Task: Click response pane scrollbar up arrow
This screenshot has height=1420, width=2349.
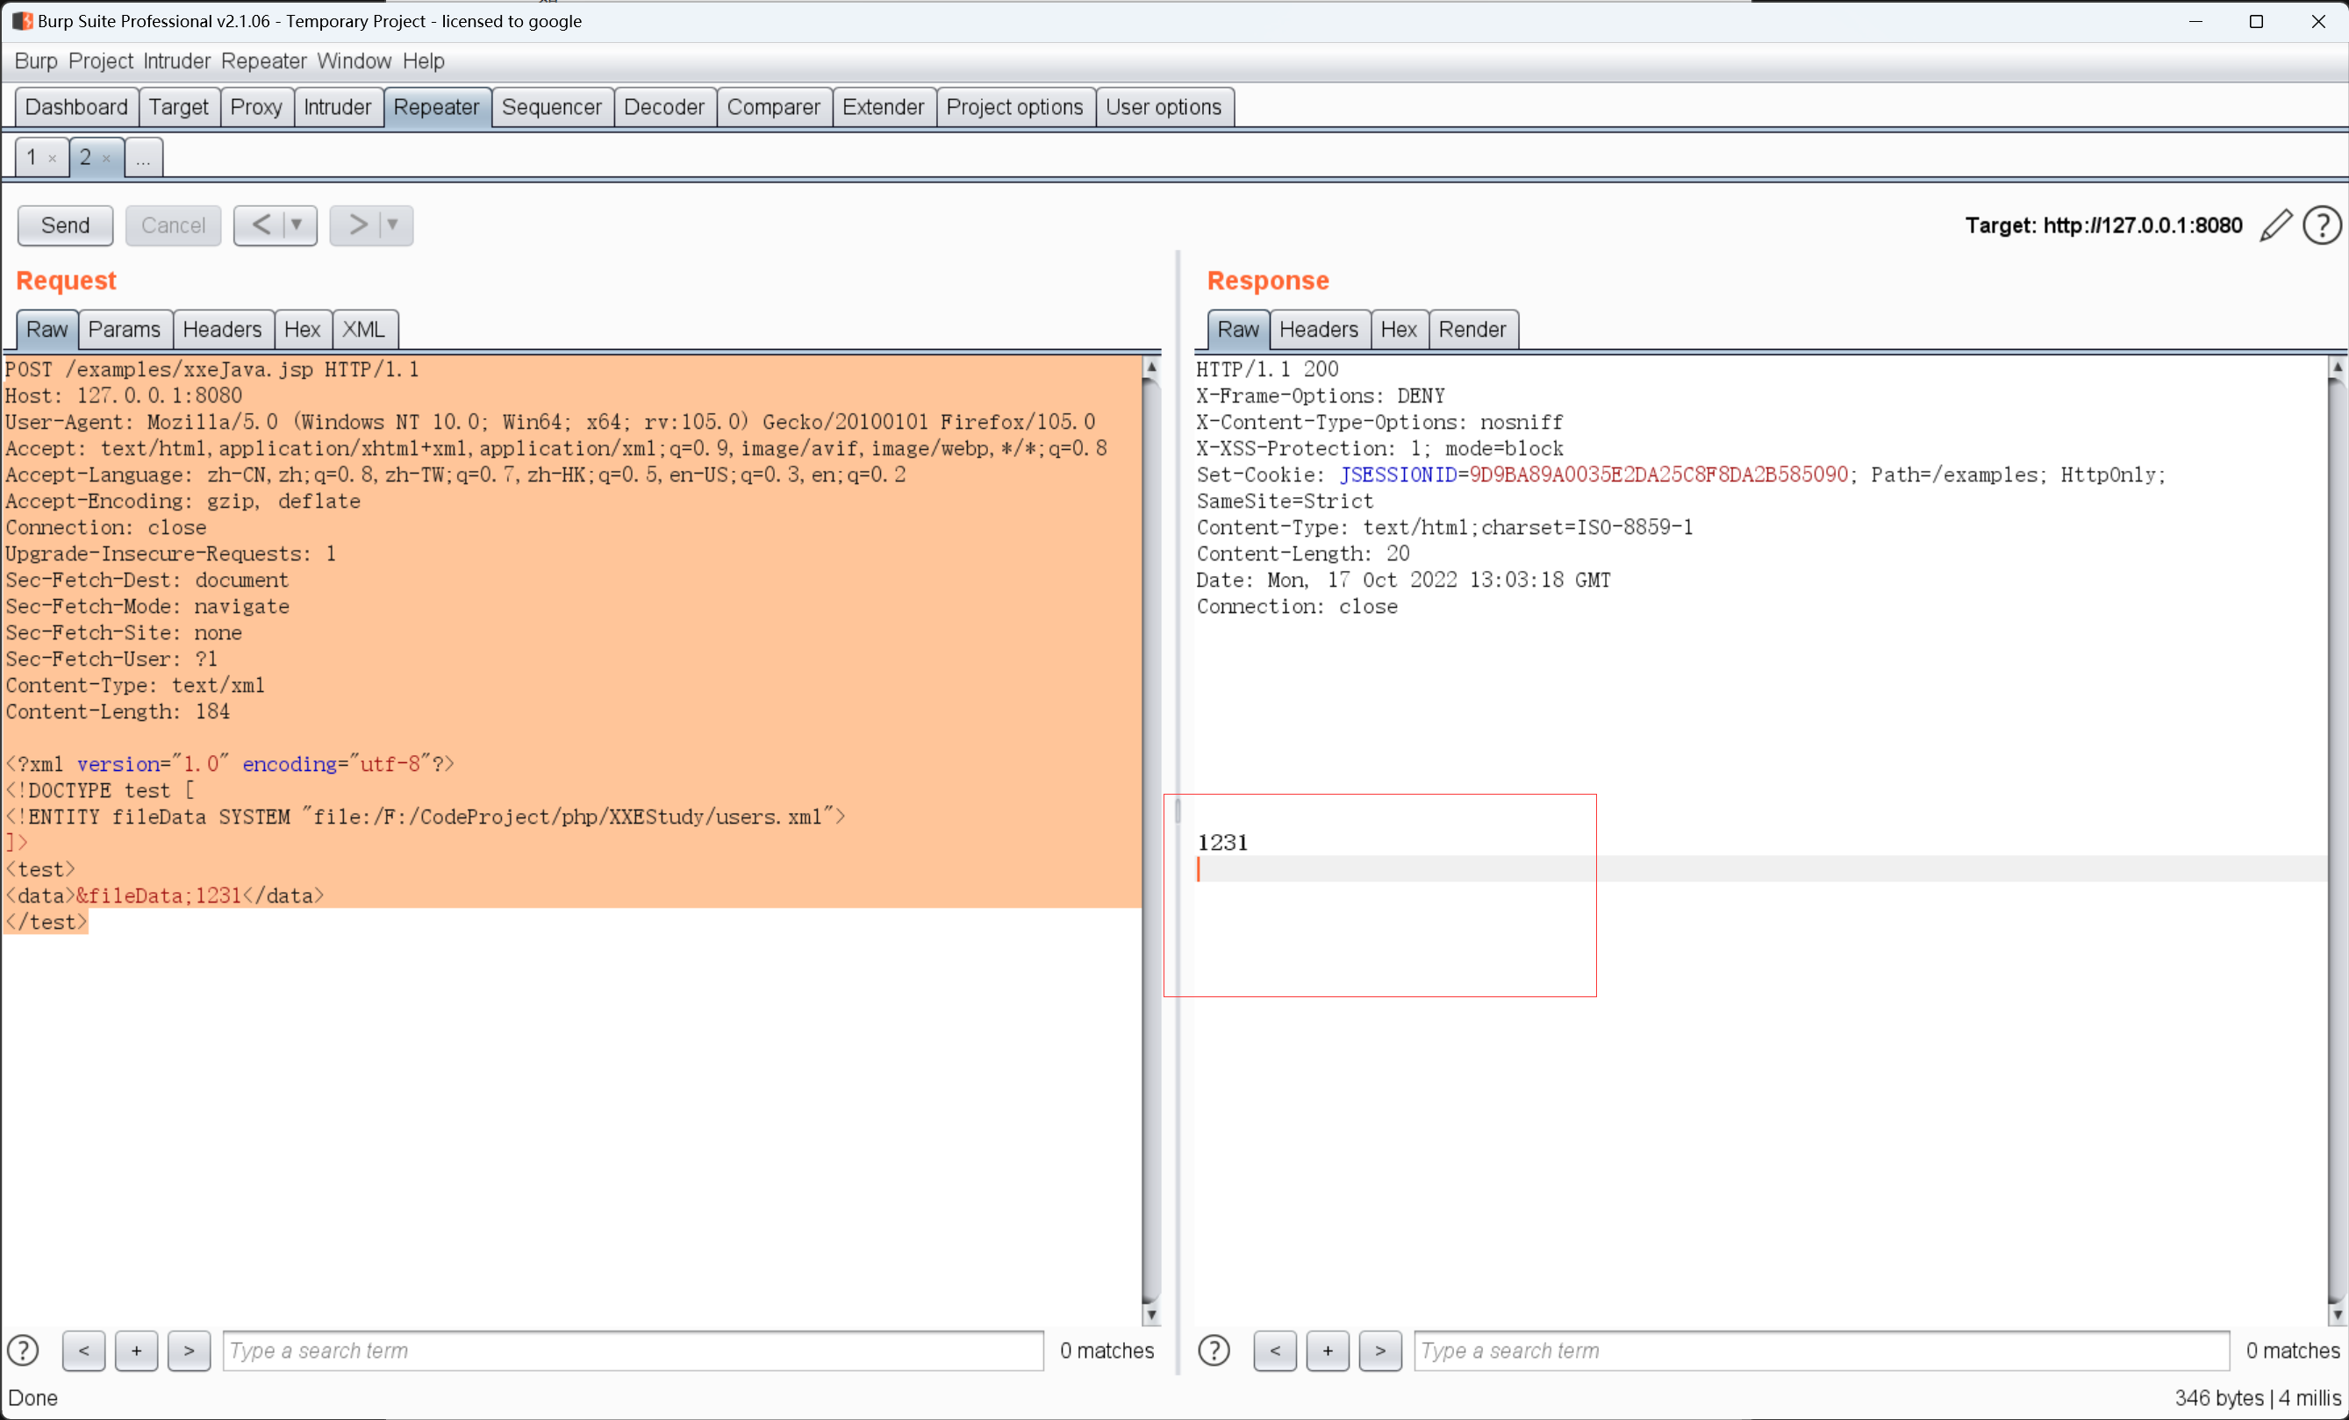Action: point(2337,367)
